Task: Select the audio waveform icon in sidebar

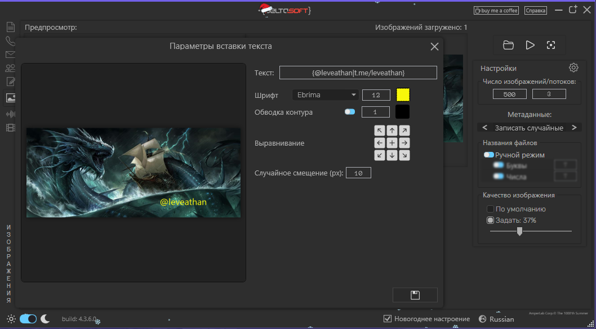Action: click(x=10, y=113)
